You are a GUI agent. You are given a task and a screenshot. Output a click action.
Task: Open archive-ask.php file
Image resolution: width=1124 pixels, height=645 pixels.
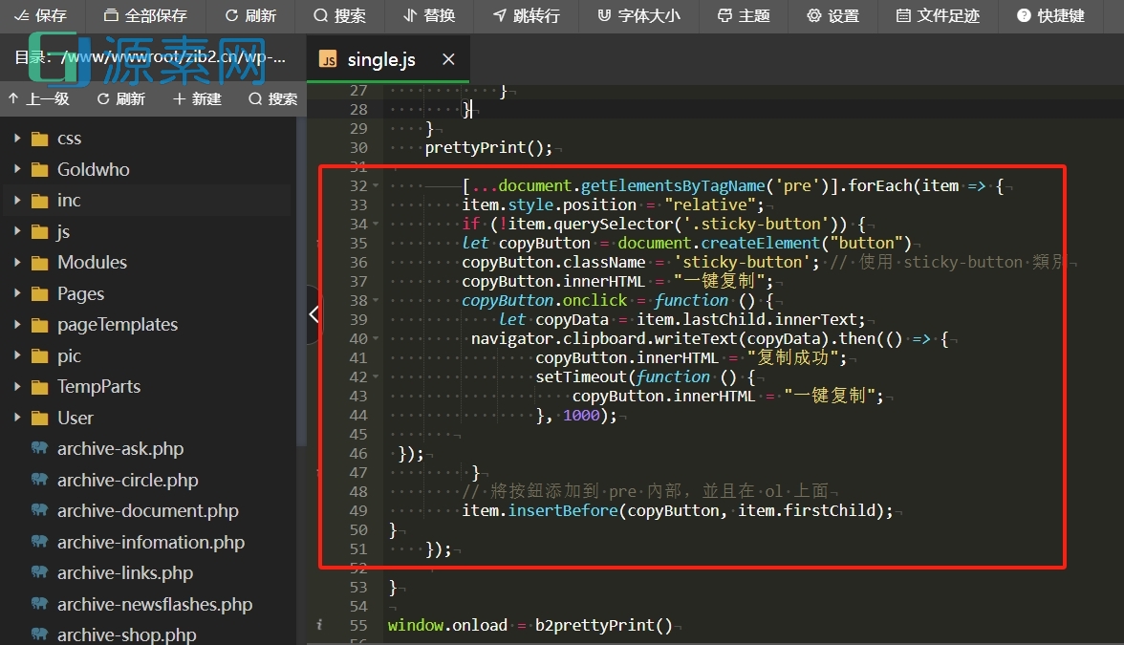[x=119, y=449]
